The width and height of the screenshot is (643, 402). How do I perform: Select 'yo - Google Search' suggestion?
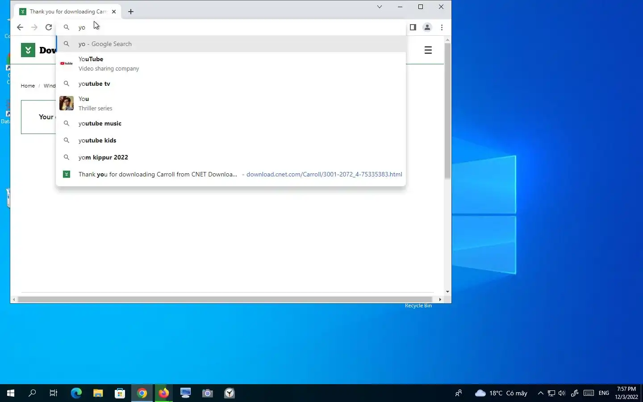click(x=231, y=44)
